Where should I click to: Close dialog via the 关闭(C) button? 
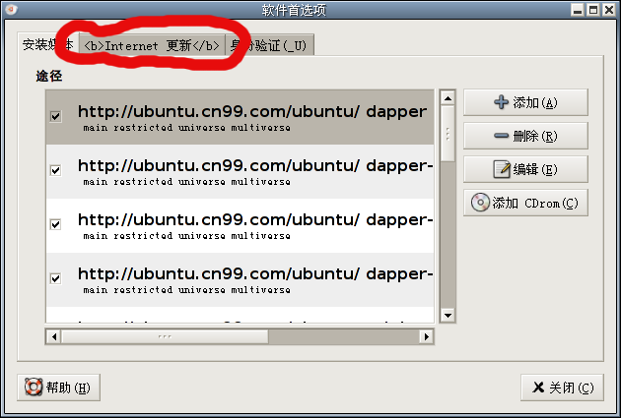(x=562, y=388)
